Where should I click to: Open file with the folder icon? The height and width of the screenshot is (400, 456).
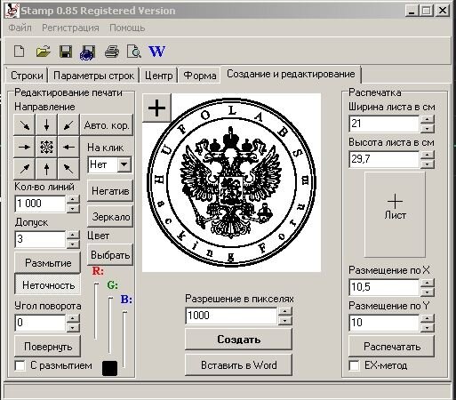44,52
